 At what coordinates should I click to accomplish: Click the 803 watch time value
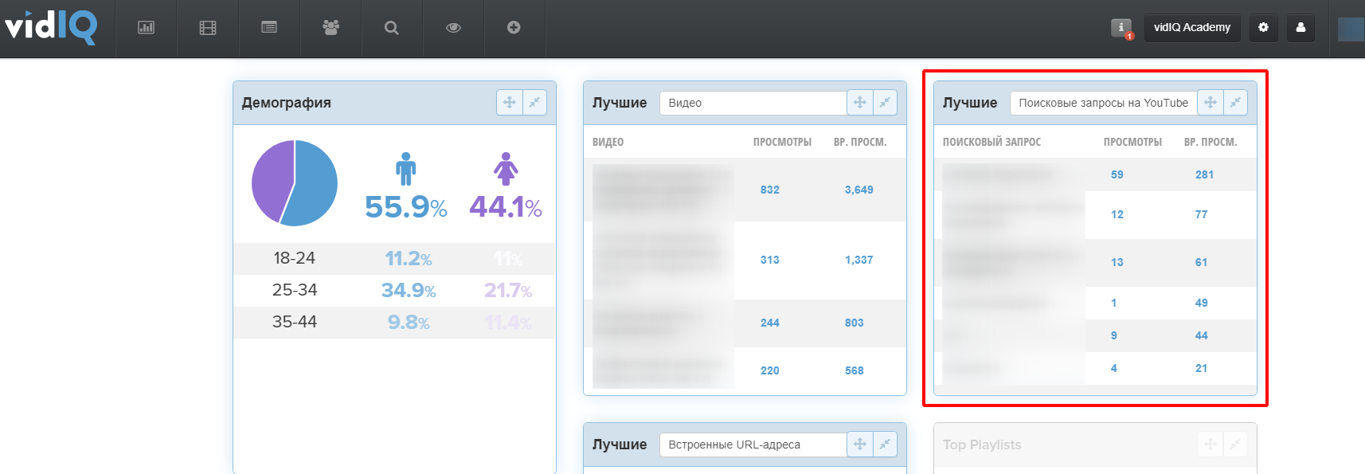[855, 323]
